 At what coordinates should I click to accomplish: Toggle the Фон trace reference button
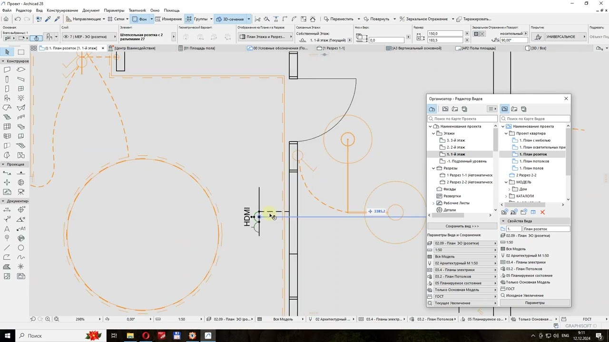coord(139,19)
